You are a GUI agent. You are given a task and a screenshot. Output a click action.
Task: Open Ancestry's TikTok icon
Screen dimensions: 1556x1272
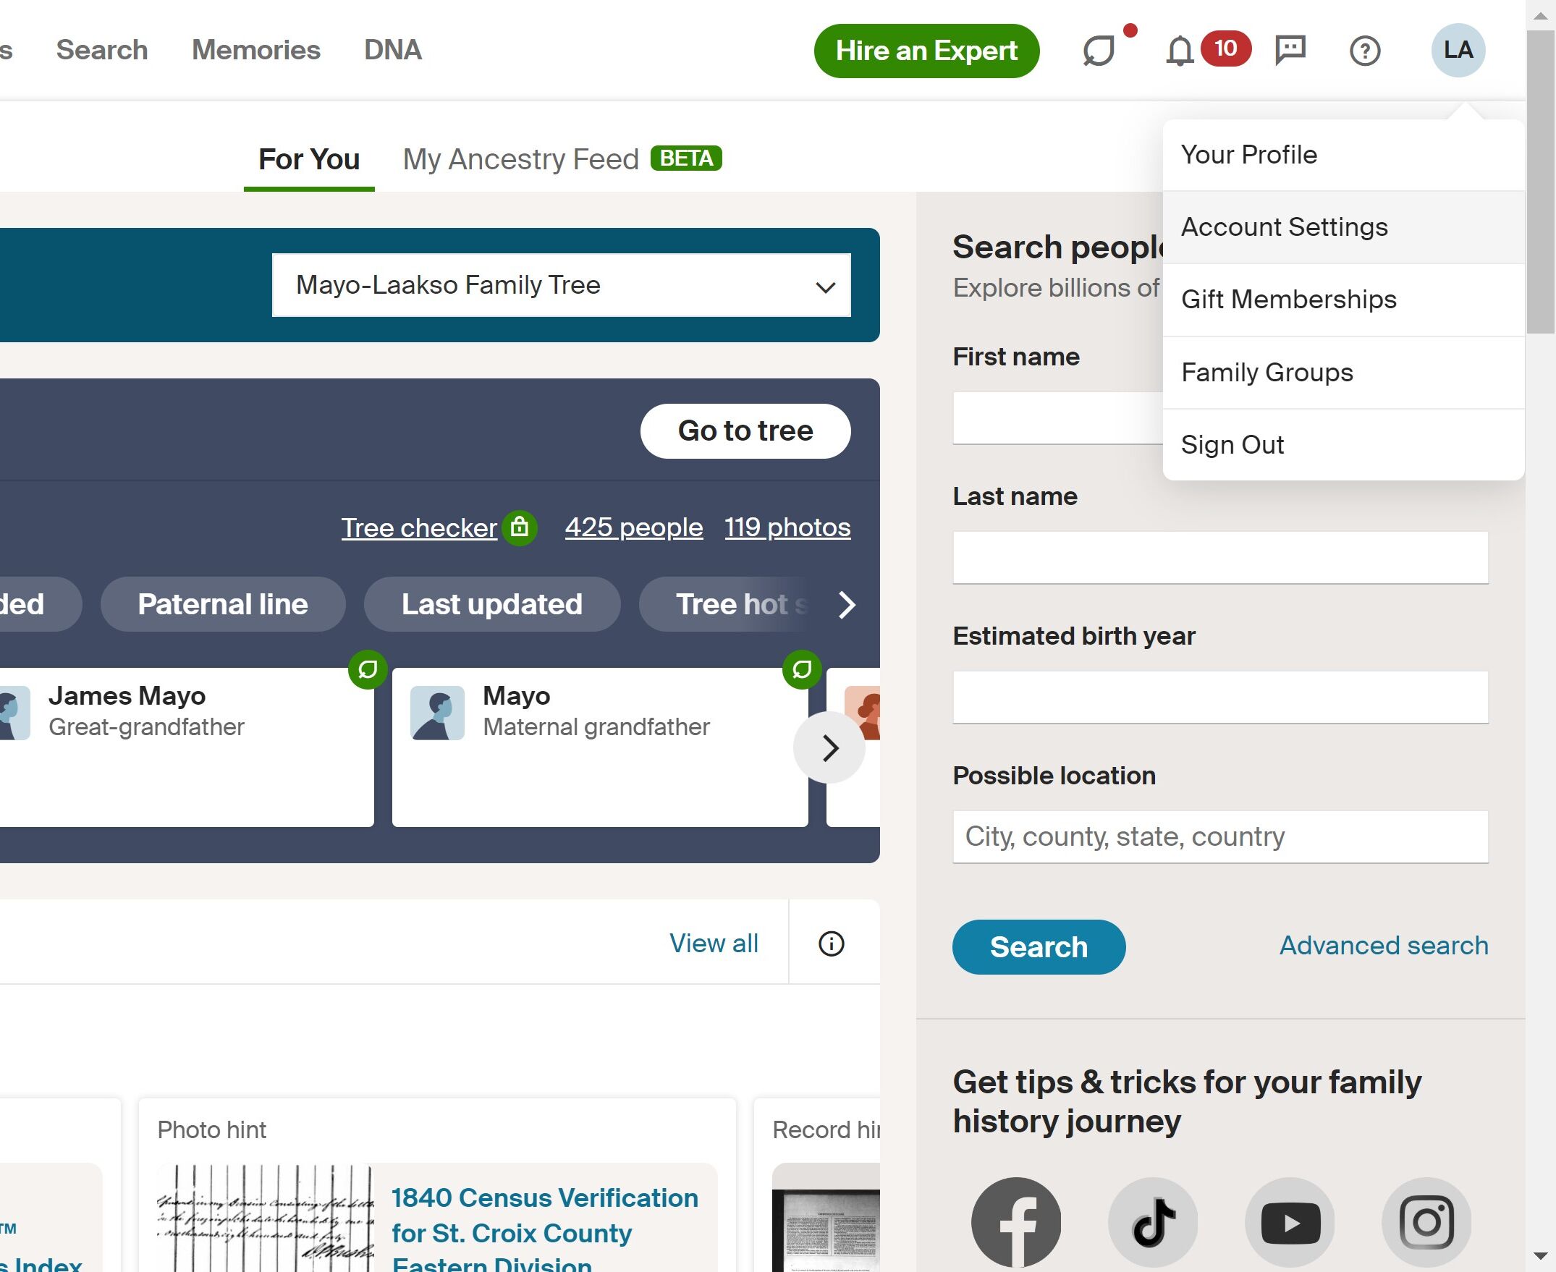click(1152, 1219)
